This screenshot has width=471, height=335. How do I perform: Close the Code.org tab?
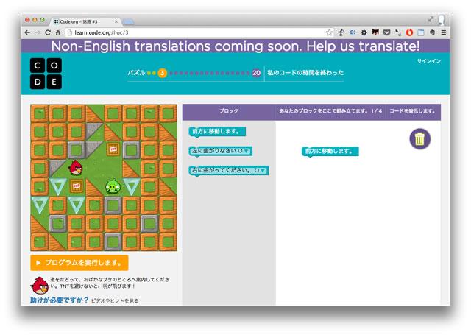click(116, 21)
